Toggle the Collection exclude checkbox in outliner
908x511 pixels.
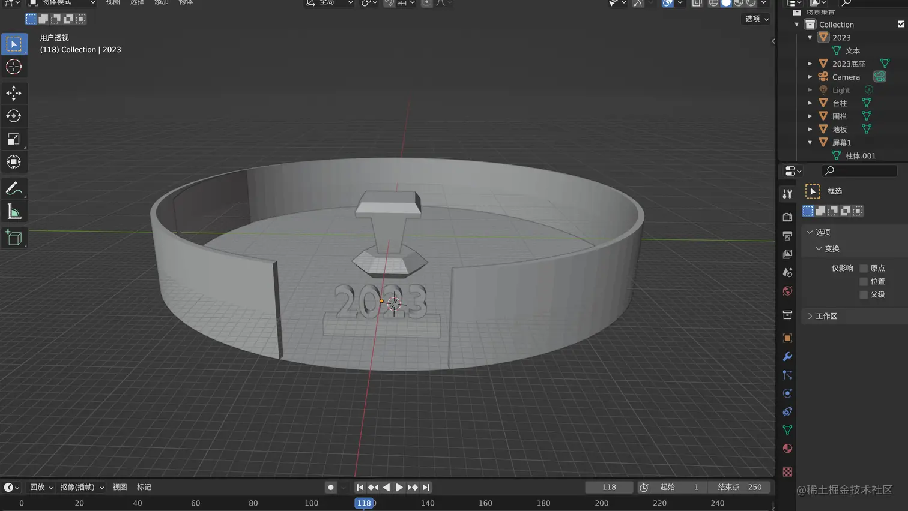(901, 24)
